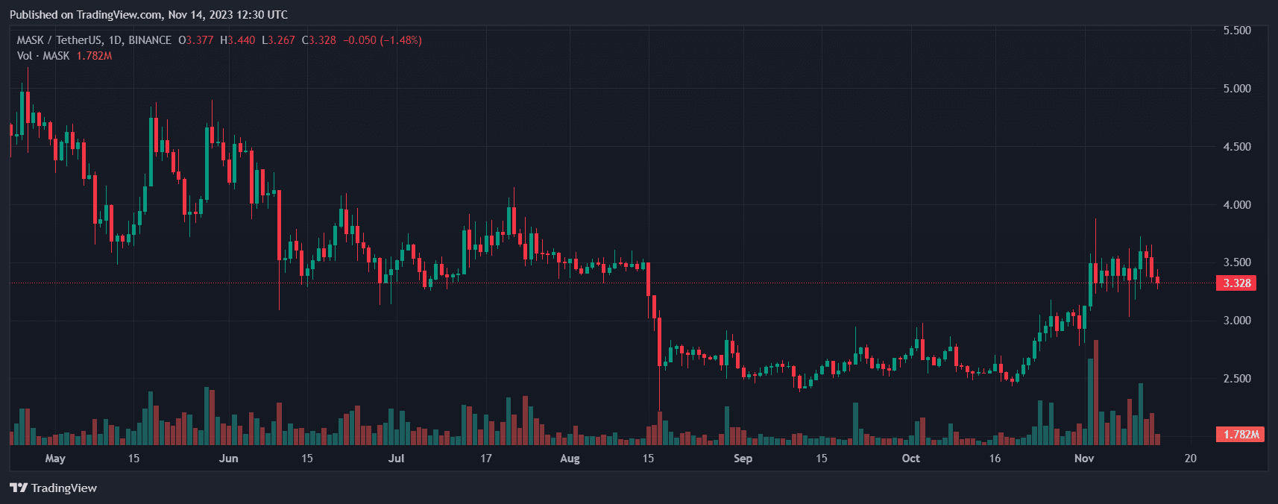Click the current price tag 3.328
The image size is (1278, 504).
pos(1236,283)
